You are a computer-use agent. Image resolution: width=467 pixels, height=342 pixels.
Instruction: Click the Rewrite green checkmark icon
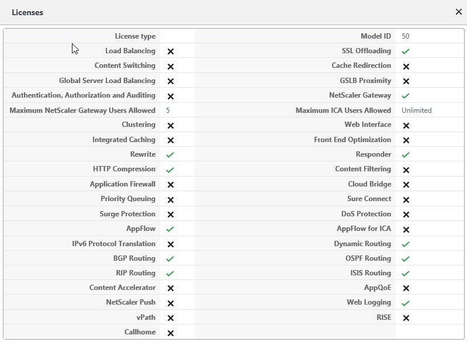point(170,155)
